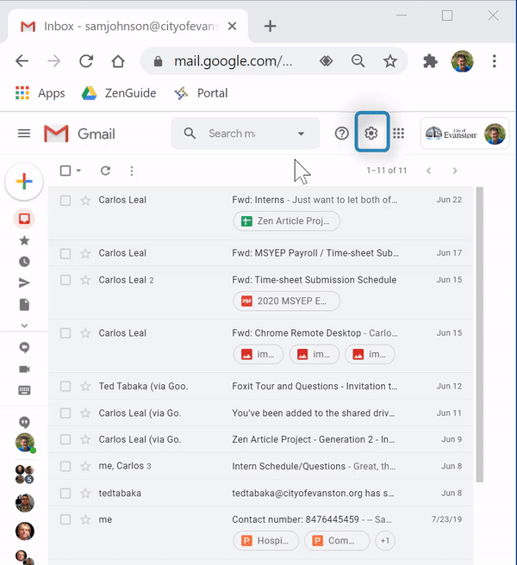
Task: Reload the page in Chrome
Action: point(86,61)
